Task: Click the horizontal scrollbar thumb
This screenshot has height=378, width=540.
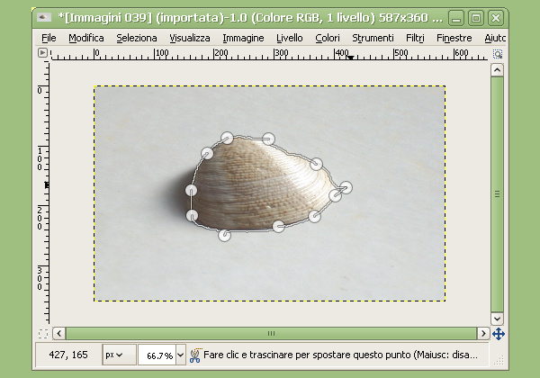Action: tap(268, 333)
